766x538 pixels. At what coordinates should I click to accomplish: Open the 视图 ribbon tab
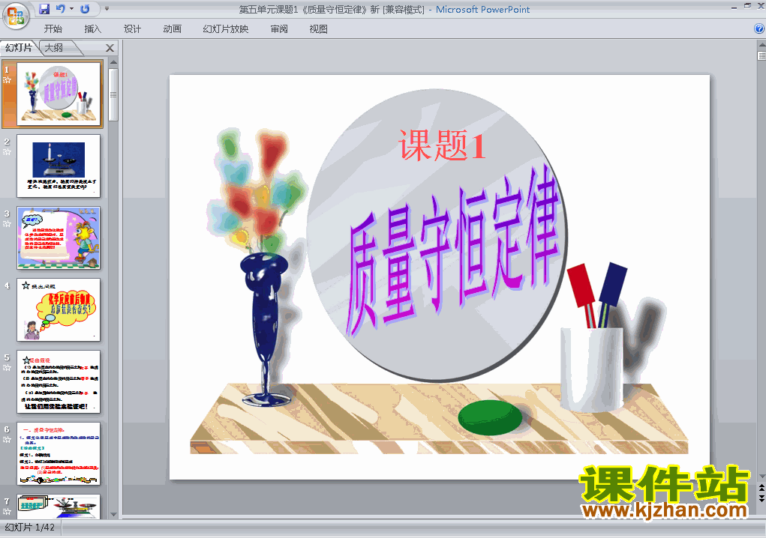[x=318, y=28]
